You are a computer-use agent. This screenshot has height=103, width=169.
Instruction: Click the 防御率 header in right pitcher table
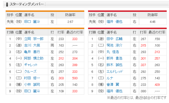153,15
